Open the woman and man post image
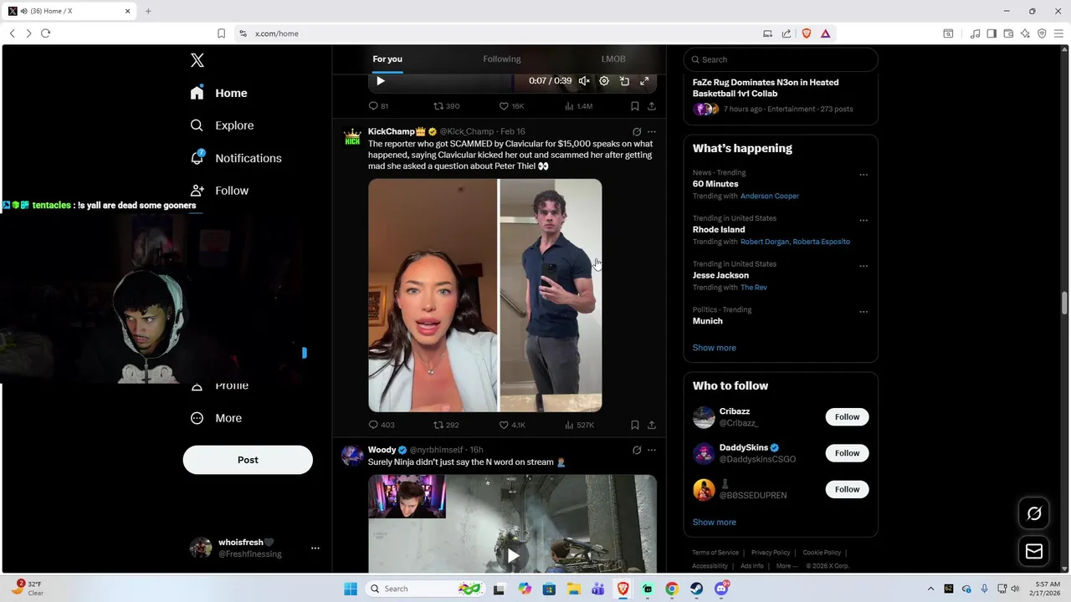 click(x=485, y=295)
